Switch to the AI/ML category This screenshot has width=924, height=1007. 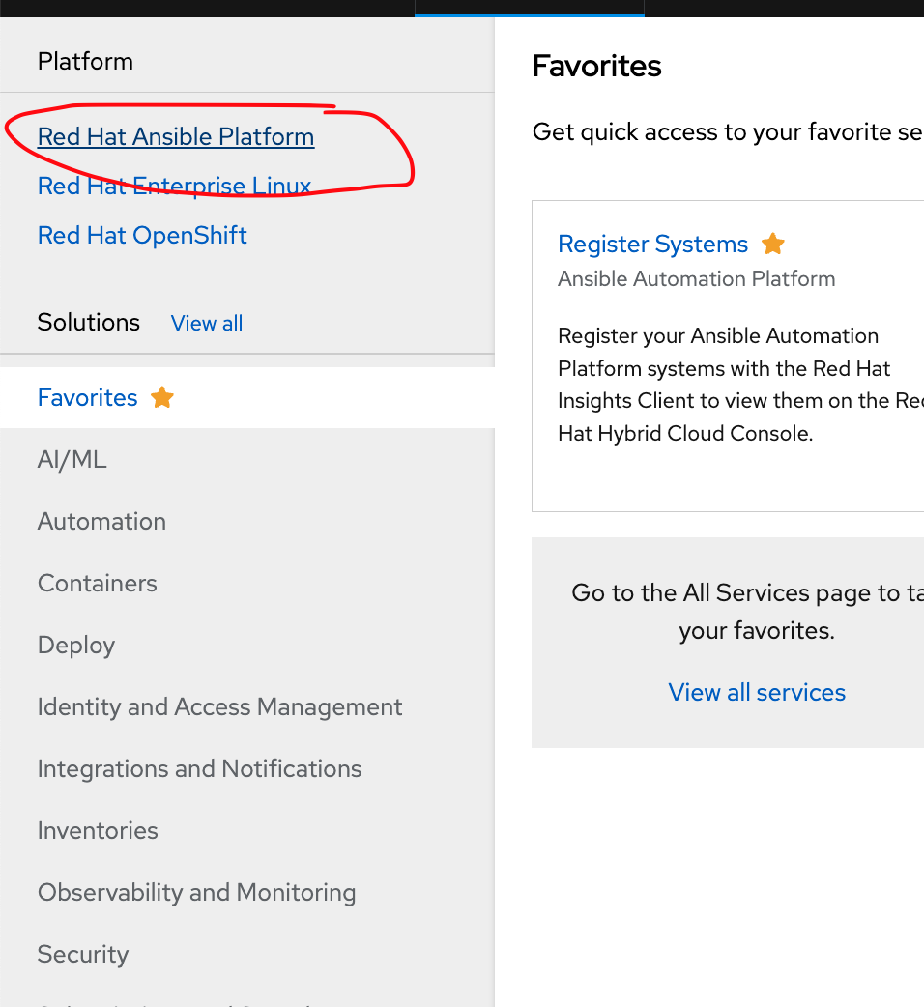point(72,459)
